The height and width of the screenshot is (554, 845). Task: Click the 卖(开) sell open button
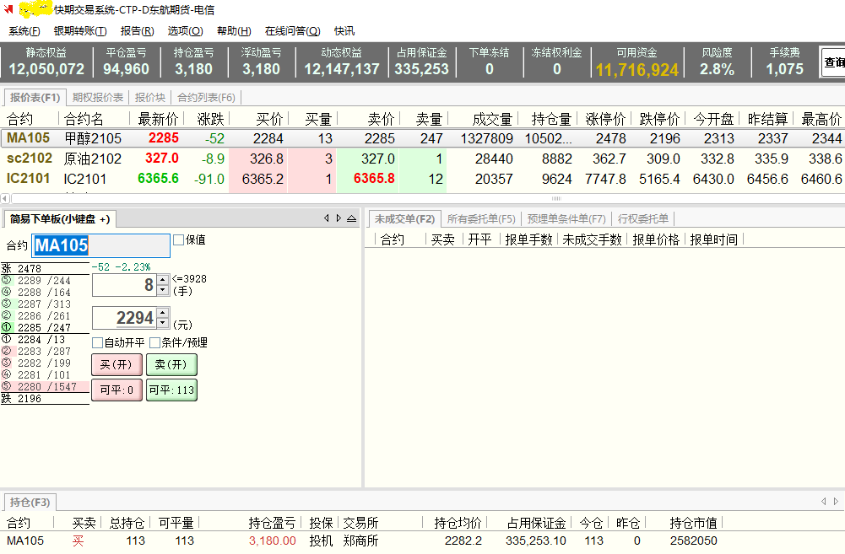click(x=171, y=364)
